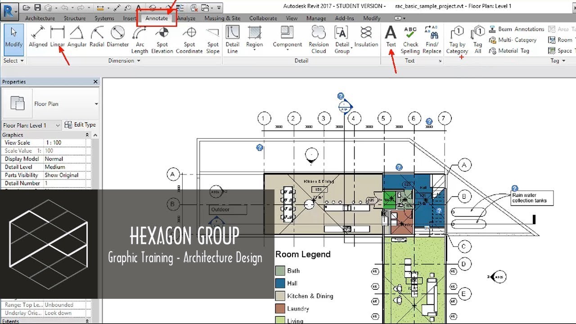Select grid bubble 1

tap(264, 119)
